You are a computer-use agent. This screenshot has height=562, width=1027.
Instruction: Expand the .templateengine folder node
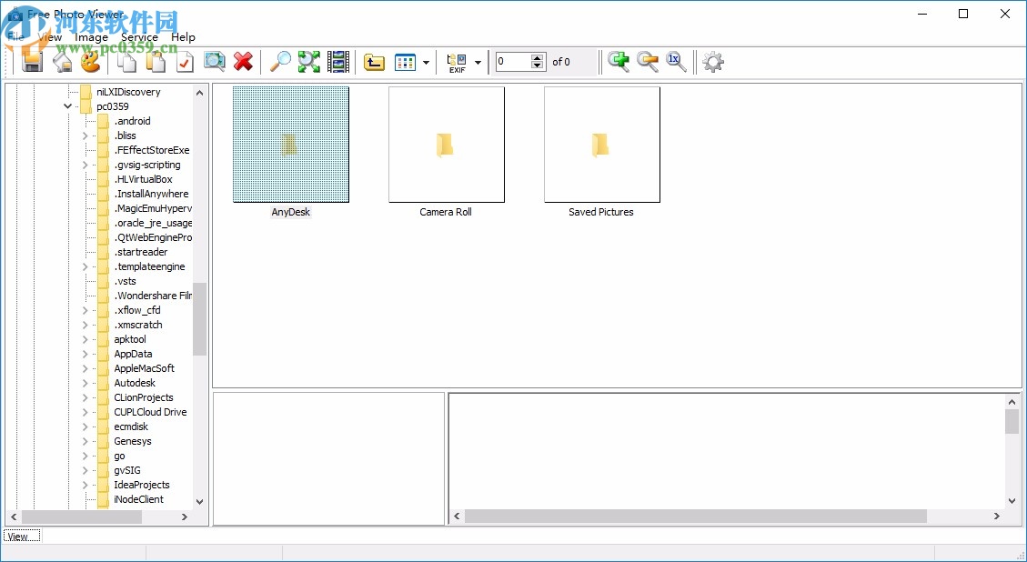coord(86,266)
